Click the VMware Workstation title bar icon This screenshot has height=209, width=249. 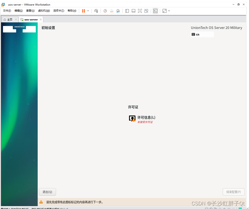point(3,5)
